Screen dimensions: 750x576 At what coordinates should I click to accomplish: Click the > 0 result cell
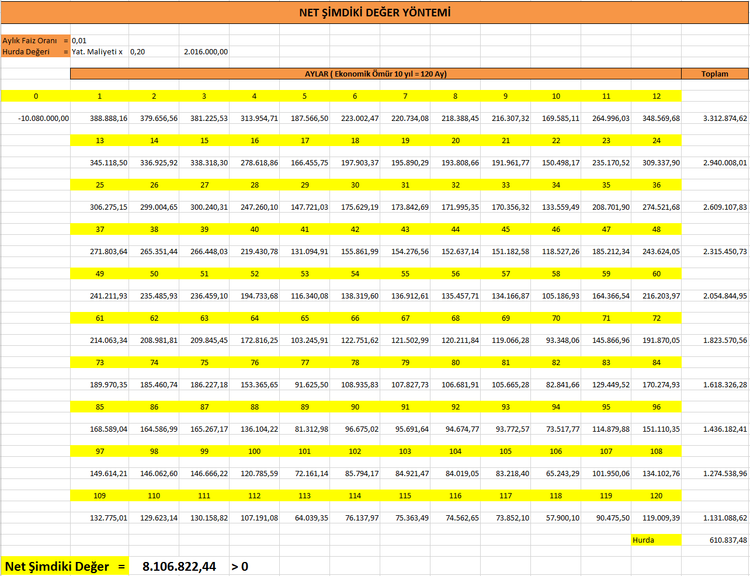pos(239,567)
